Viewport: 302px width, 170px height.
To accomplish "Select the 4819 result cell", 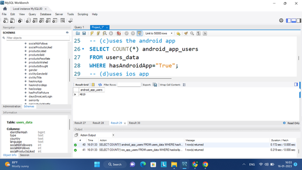I will click(92, 94).
